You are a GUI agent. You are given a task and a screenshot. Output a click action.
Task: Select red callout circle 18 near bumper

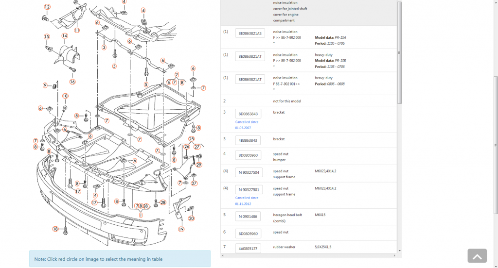click(55, 229)
